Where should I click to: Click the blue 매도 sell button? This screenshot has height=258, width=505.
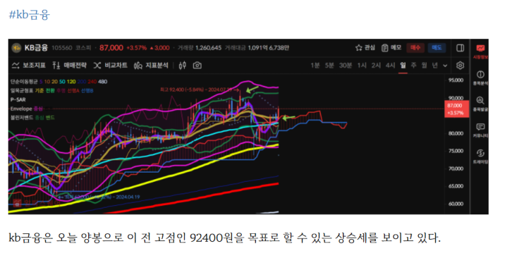[436, 48]
